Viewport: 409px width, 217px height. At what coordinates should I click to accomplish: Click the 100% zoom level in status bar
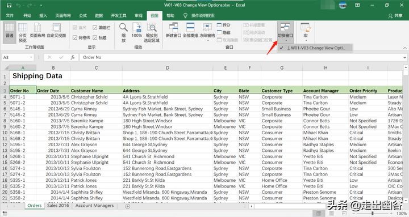pyautogui.click(x=402, y=214)
